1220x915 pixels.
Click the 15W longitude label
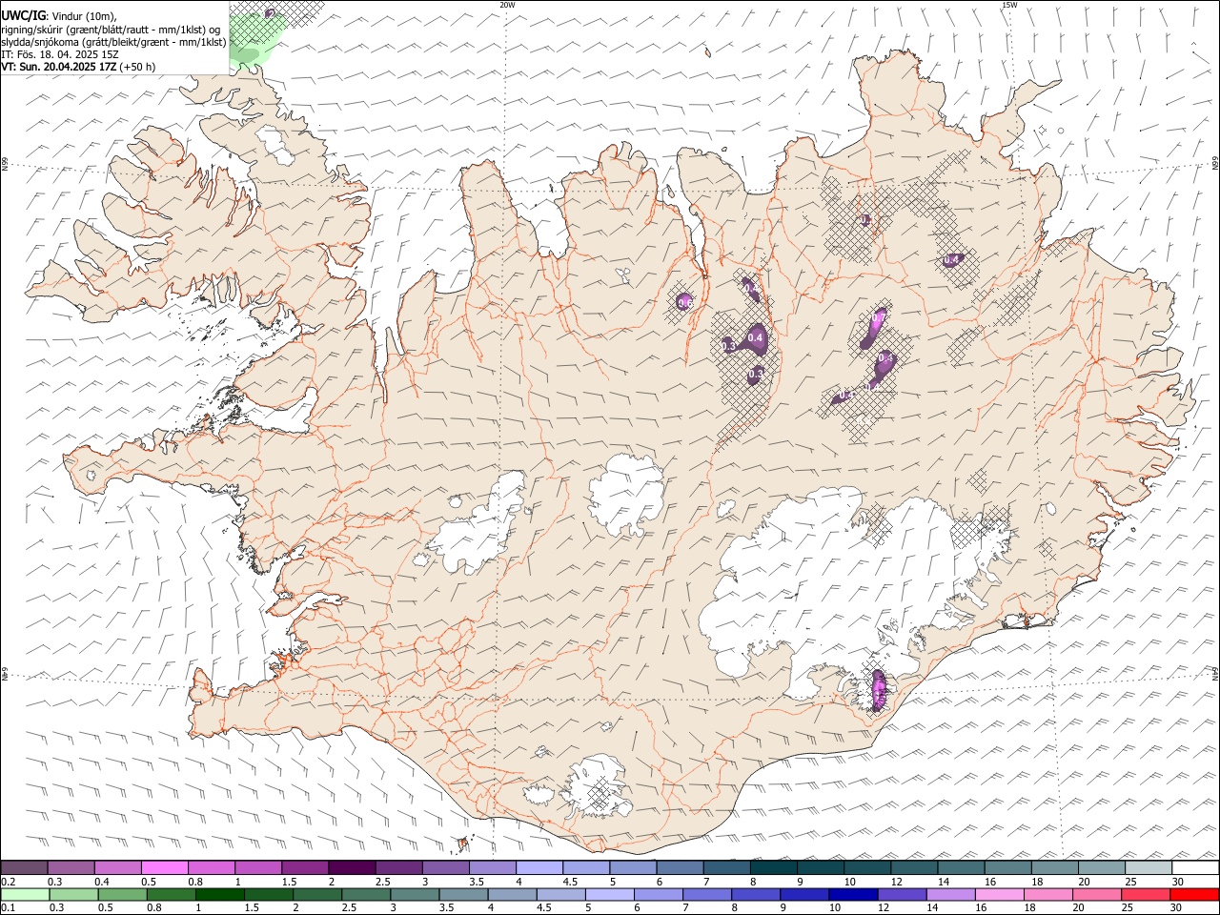[x=1009, y=5]
